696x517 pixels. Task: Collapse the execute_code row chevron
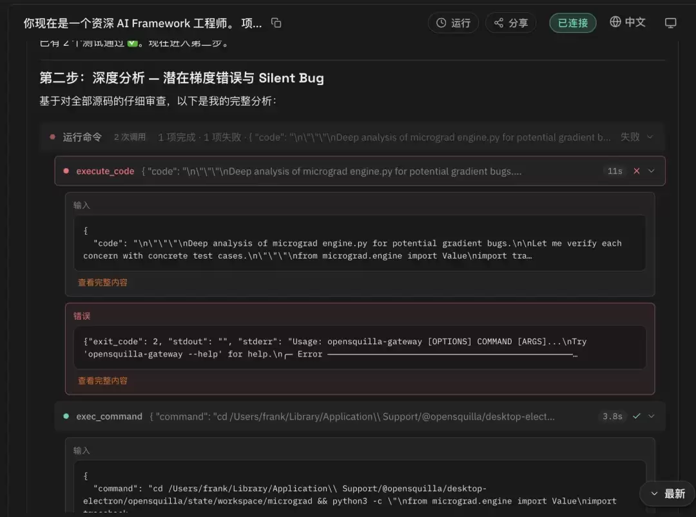coord(651,171)
